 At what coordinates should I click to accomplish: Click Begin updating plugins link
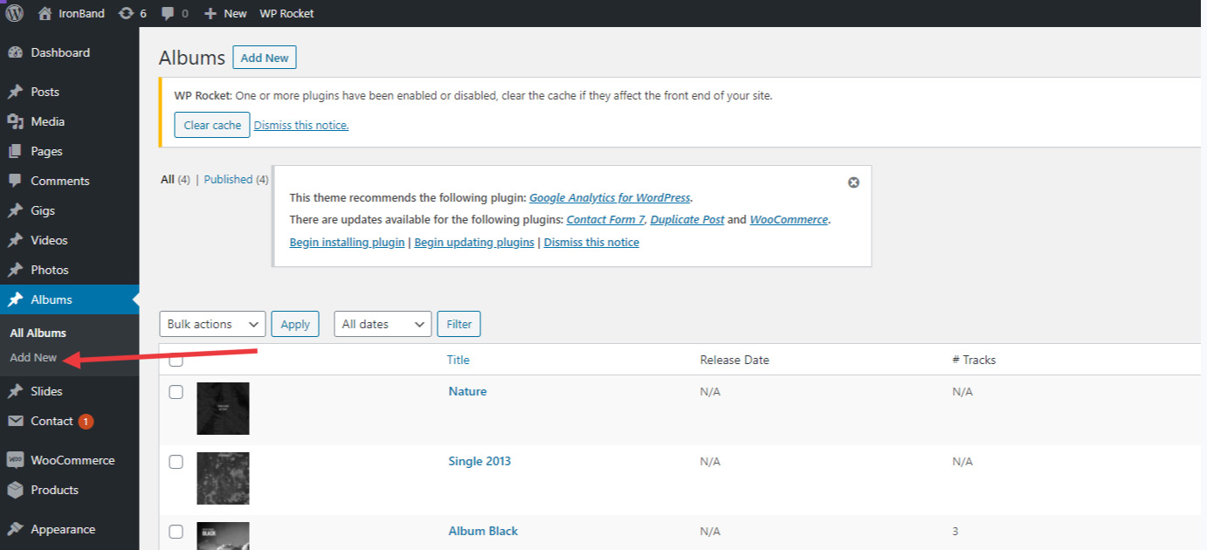click(x=474, y=243)
